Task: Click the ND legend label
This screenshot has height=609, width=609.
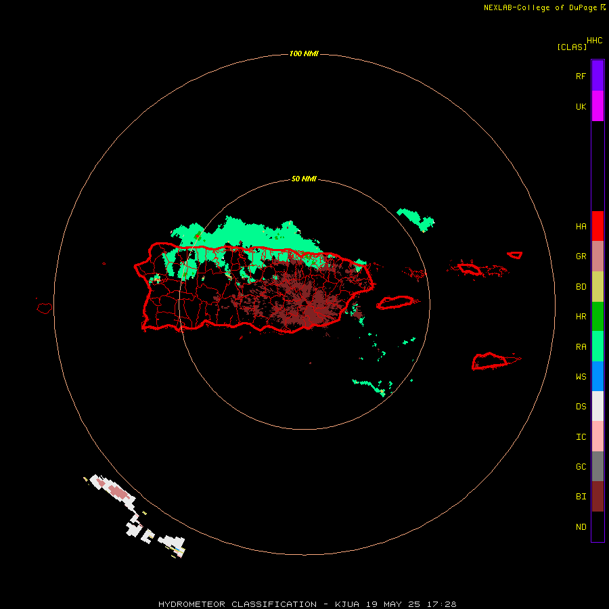Action: [581, 526]
